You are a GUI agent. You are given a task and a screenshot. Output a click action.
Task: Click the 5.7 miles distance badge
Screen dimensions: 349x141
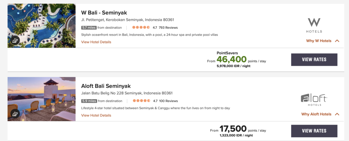[89, 27]
